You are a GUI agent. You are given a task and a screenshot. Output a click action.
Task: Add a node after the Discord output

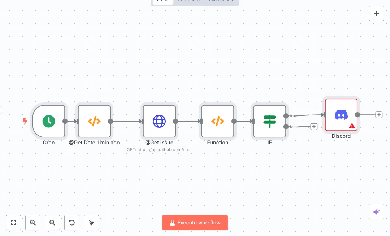coord(379,115)
